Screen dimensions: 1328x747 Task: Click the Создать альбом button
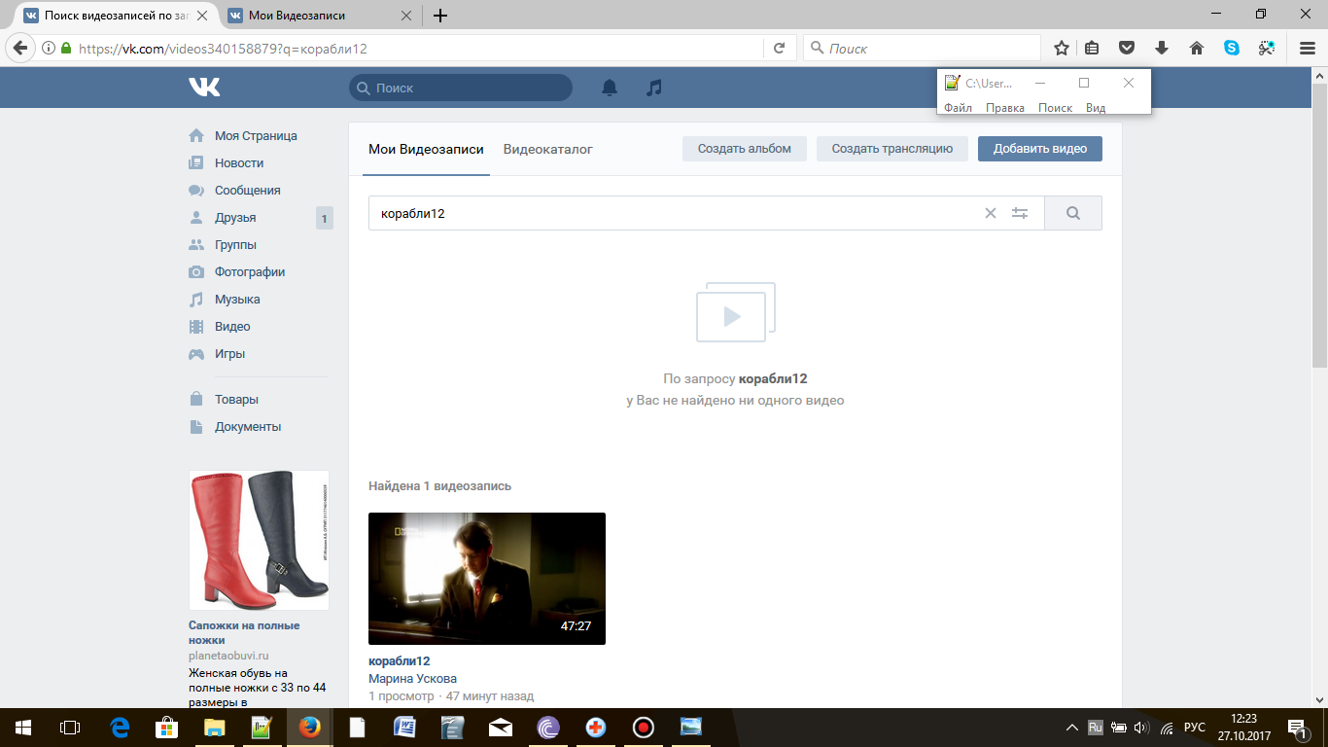[x=744, y=149]
